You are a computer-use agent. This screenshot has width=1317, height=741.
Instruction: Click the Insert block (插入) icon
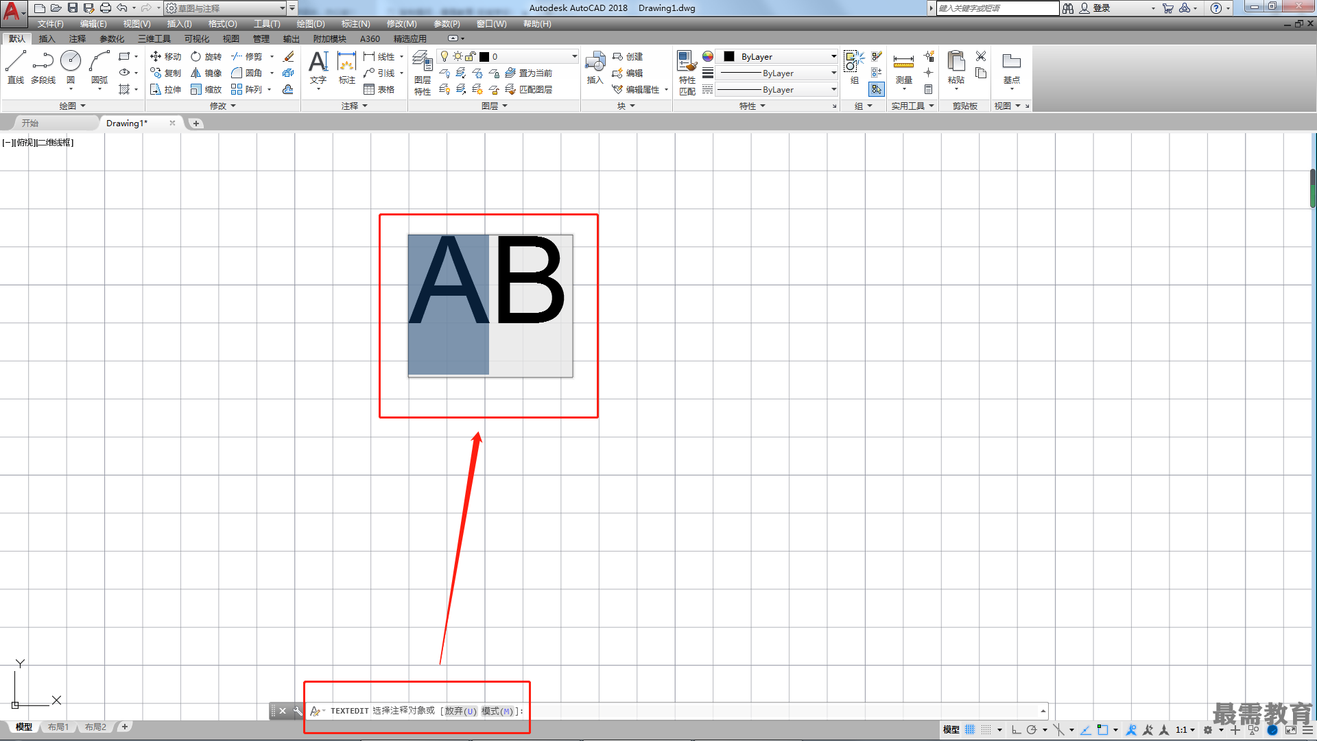(x=595, y=67)
